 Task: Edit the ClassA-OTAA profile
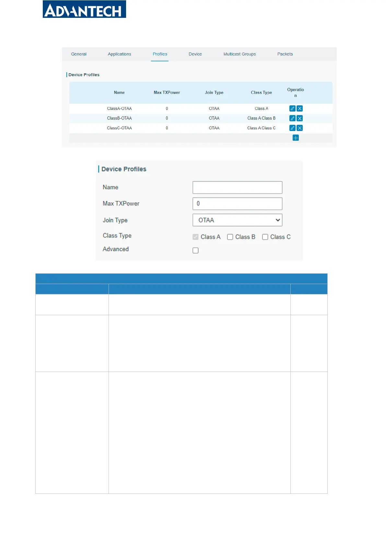click(292, 109)
